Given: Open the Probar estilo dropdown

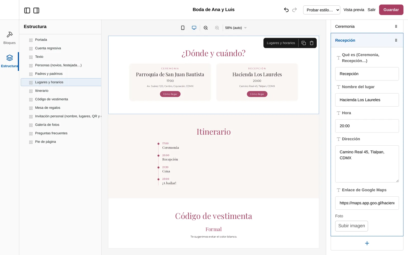Looking at the screenshot, I should (322, 10).
